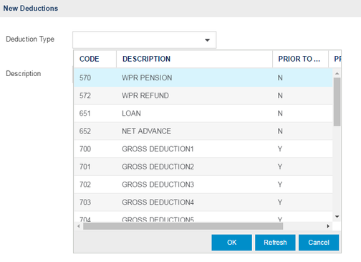The image size is (361, 262).
Task: Click the Refresh button
Action: [x=275, y=243]
